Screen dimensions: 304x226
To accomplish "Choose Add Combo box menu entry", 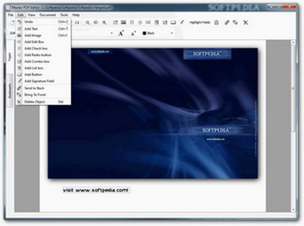I will [43, 62].
